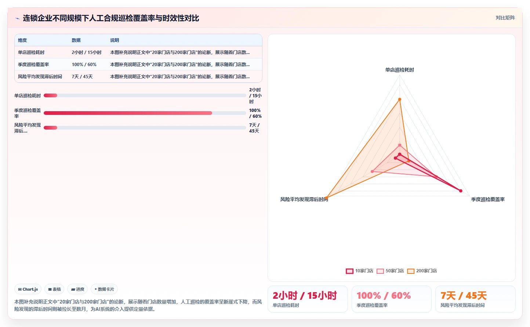The height and width of the screenshot is (327, 530).
Task: Select the 季度巡检覆盖率 table row cell
Action: point(33,65)
